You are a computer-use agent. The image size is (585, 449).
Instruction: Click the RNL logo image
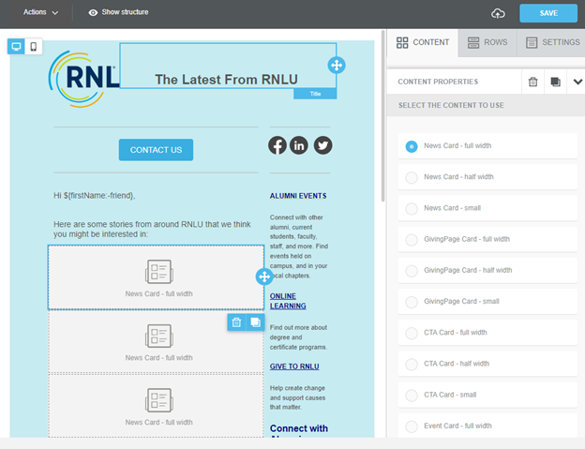pyautogui.click(x=84, y=79)
